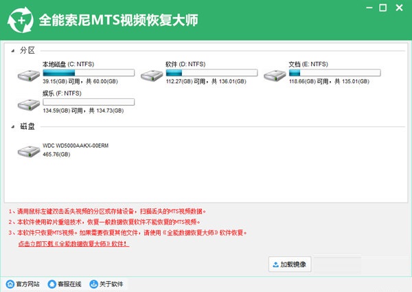Click the 加载镜像 button label
Viewport: 412px width, 292px height.
293,265
